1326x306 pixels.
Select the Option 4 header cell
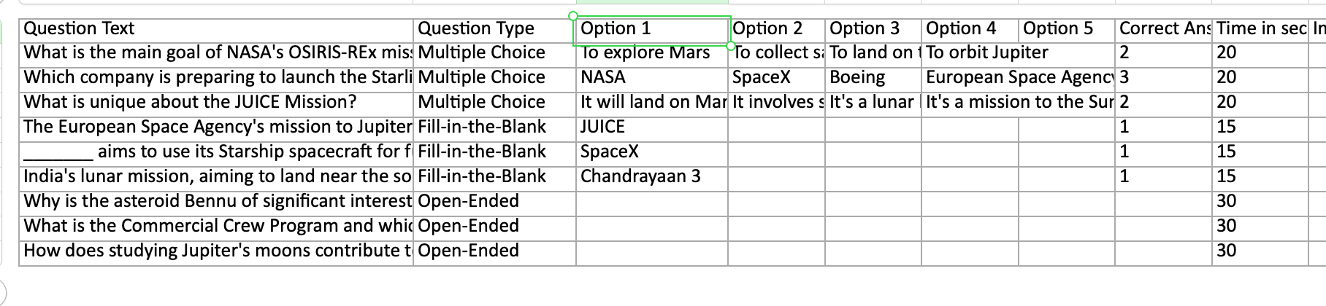coord(970,29)
